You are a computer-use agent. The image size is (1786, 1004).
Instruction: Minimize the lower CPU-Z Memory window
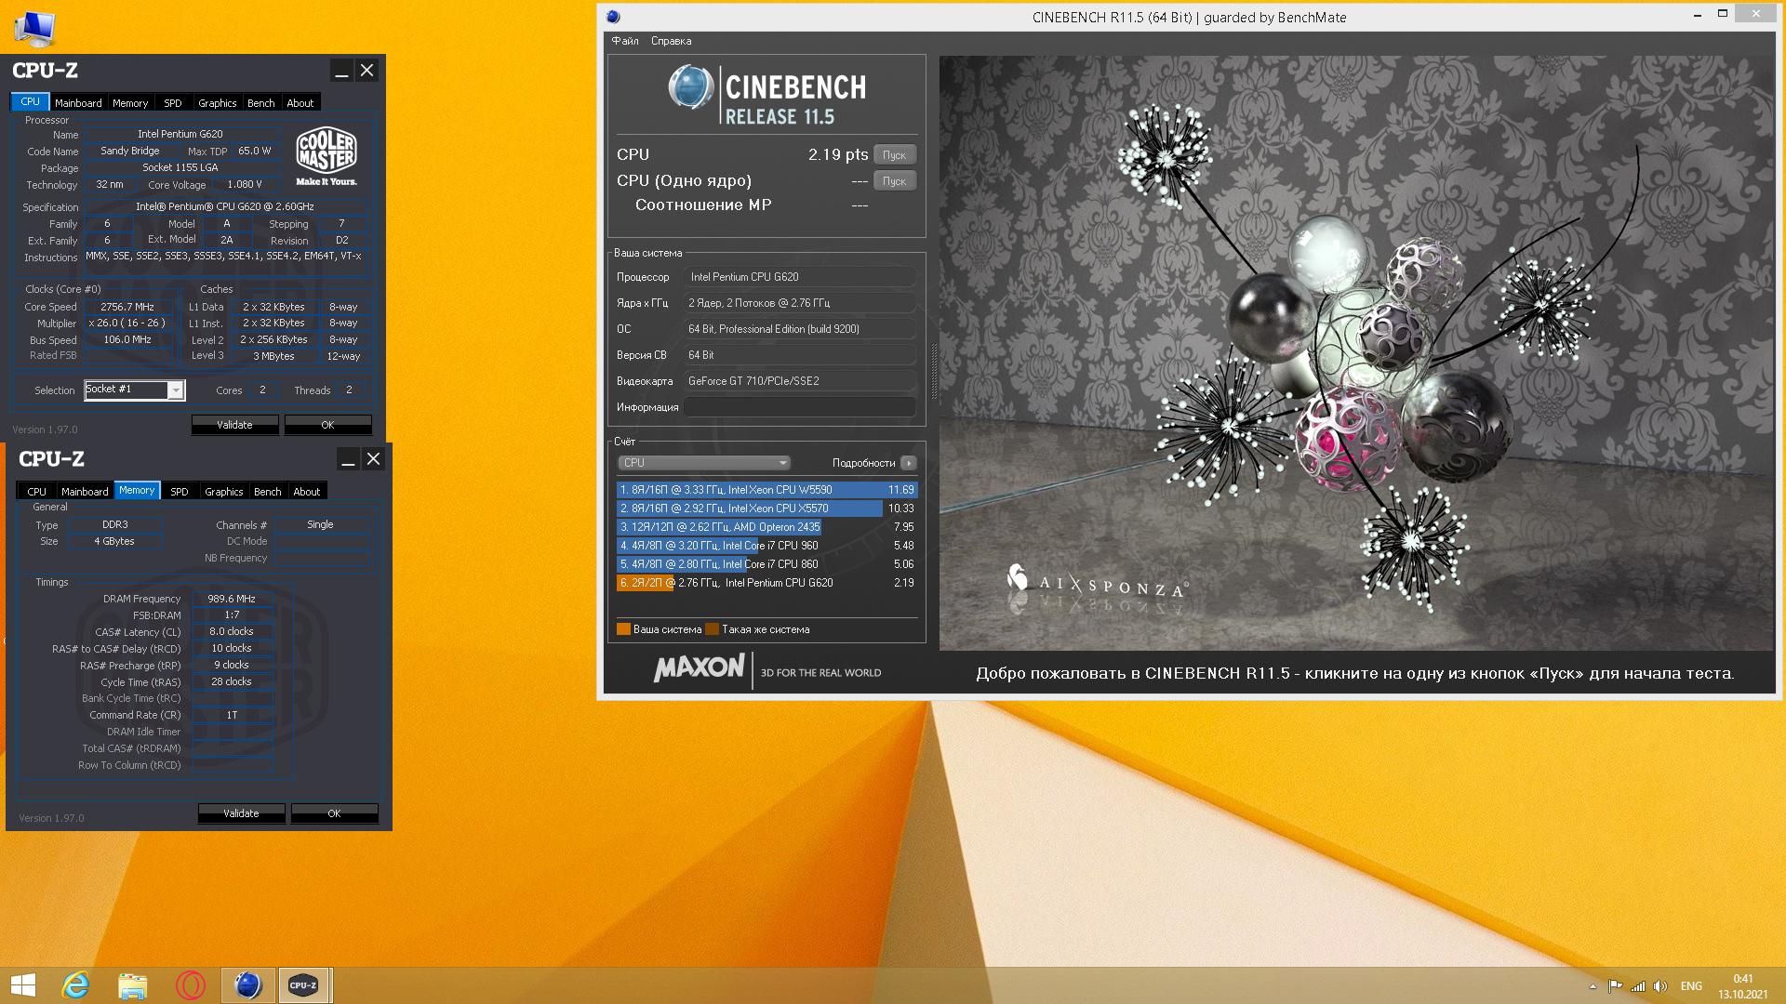[348, 459]
